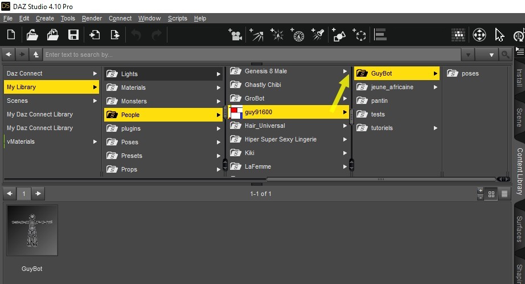Open the Align tool icon
This screenshot has width=525, height=284.
(380, 35)
